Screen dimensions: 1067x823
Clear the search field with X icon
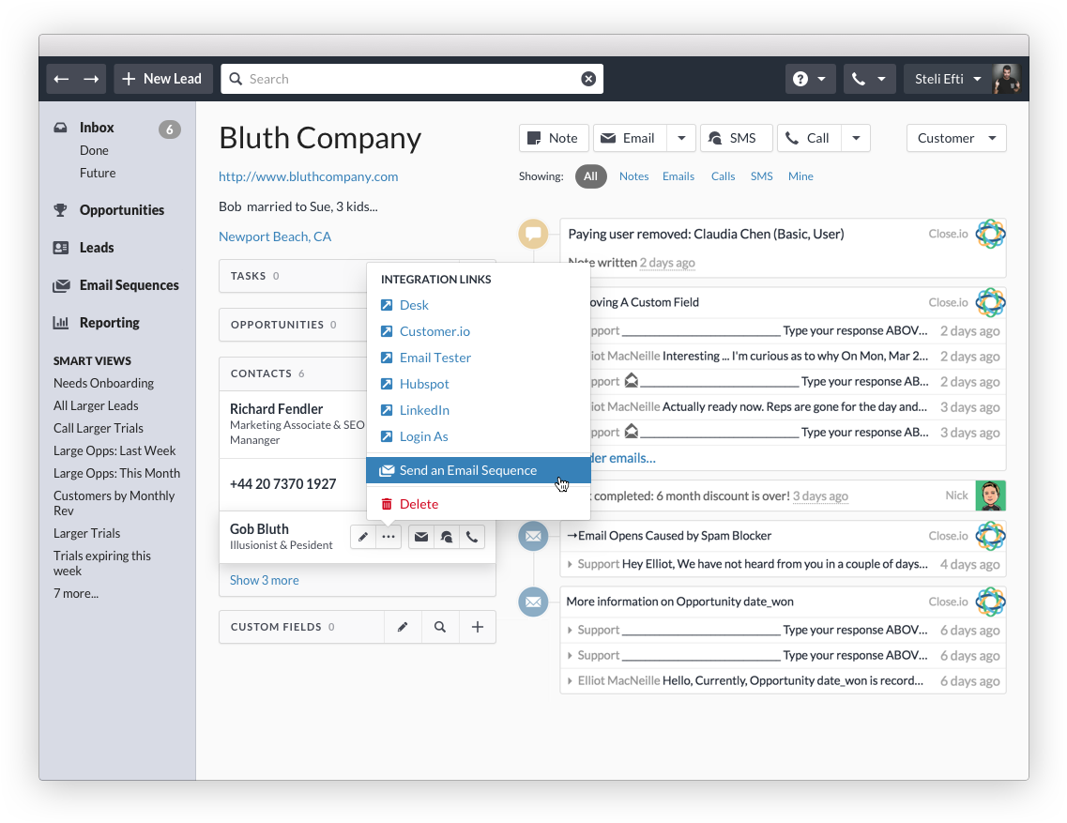(588, 79)
